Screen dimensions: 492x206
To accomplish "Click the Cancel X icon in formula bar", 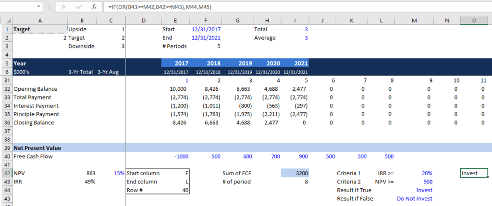I will [x=64, y=7].
